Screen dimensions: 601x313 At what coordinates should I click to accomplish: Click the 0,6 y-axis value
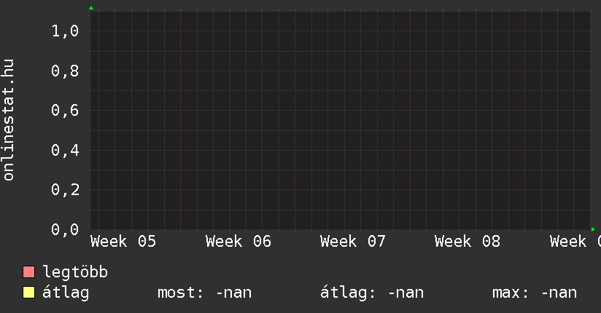(x=65, y=111)
